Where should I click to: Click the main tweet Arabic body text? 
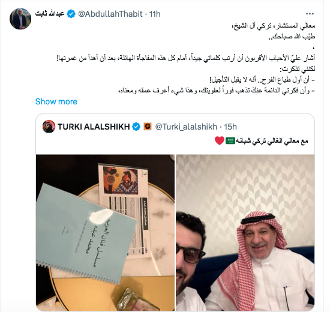pyautogui.click(x=185, y=58)
